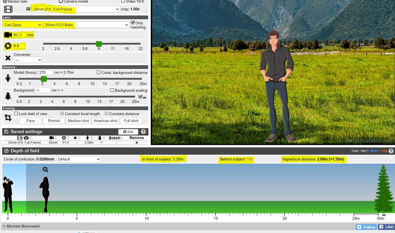The height and width of the screenshot is (233, 395).
Task: Sort saved settings by Bokeh column
Action: pyautogui.click(x=115, y=138)
